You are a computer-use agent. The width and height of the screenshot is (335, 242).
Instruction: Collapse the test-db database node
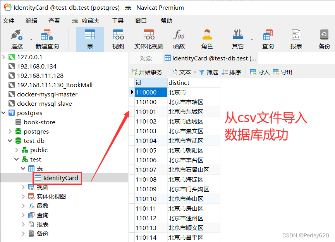click(10, 141)
